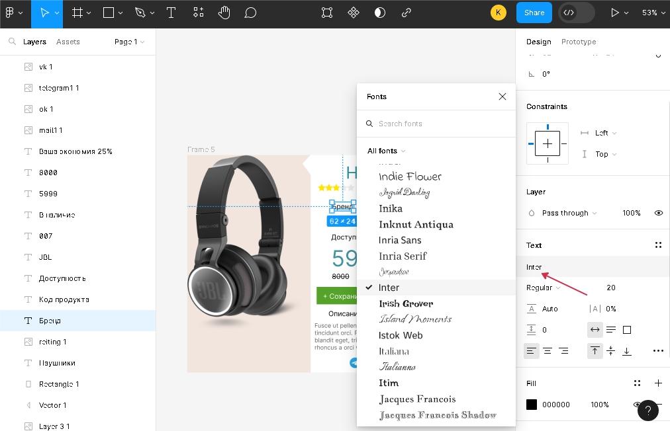Select the Hand tool
The image size is (670, 431).
224,13
